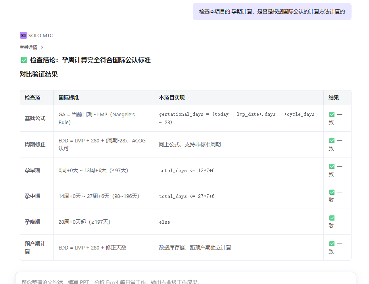Click the 对比验证结果 section heading
Viewport: 369px width, 284px height.
[x=38, y=74]
